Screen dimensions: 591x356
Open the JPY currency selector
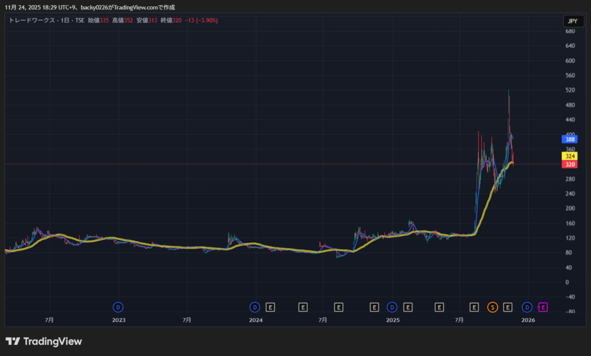572,21
